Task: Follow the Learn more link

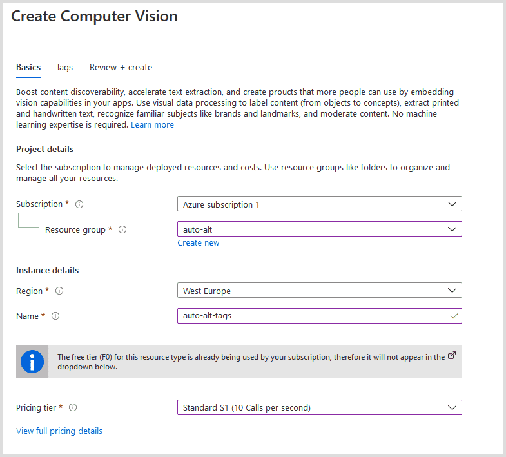Action: 152,125
